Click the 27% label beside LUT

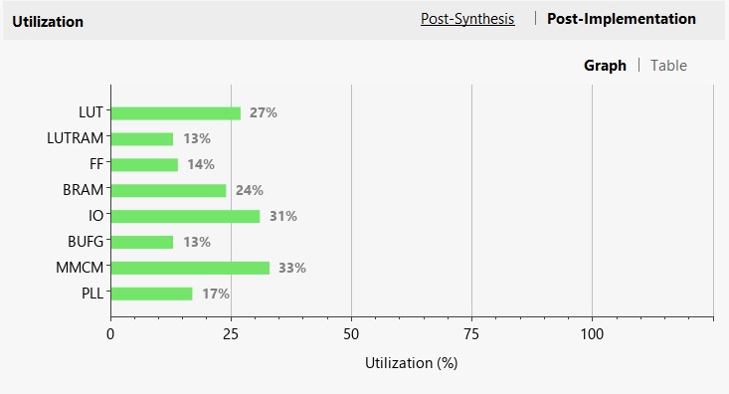coord(264,112)
